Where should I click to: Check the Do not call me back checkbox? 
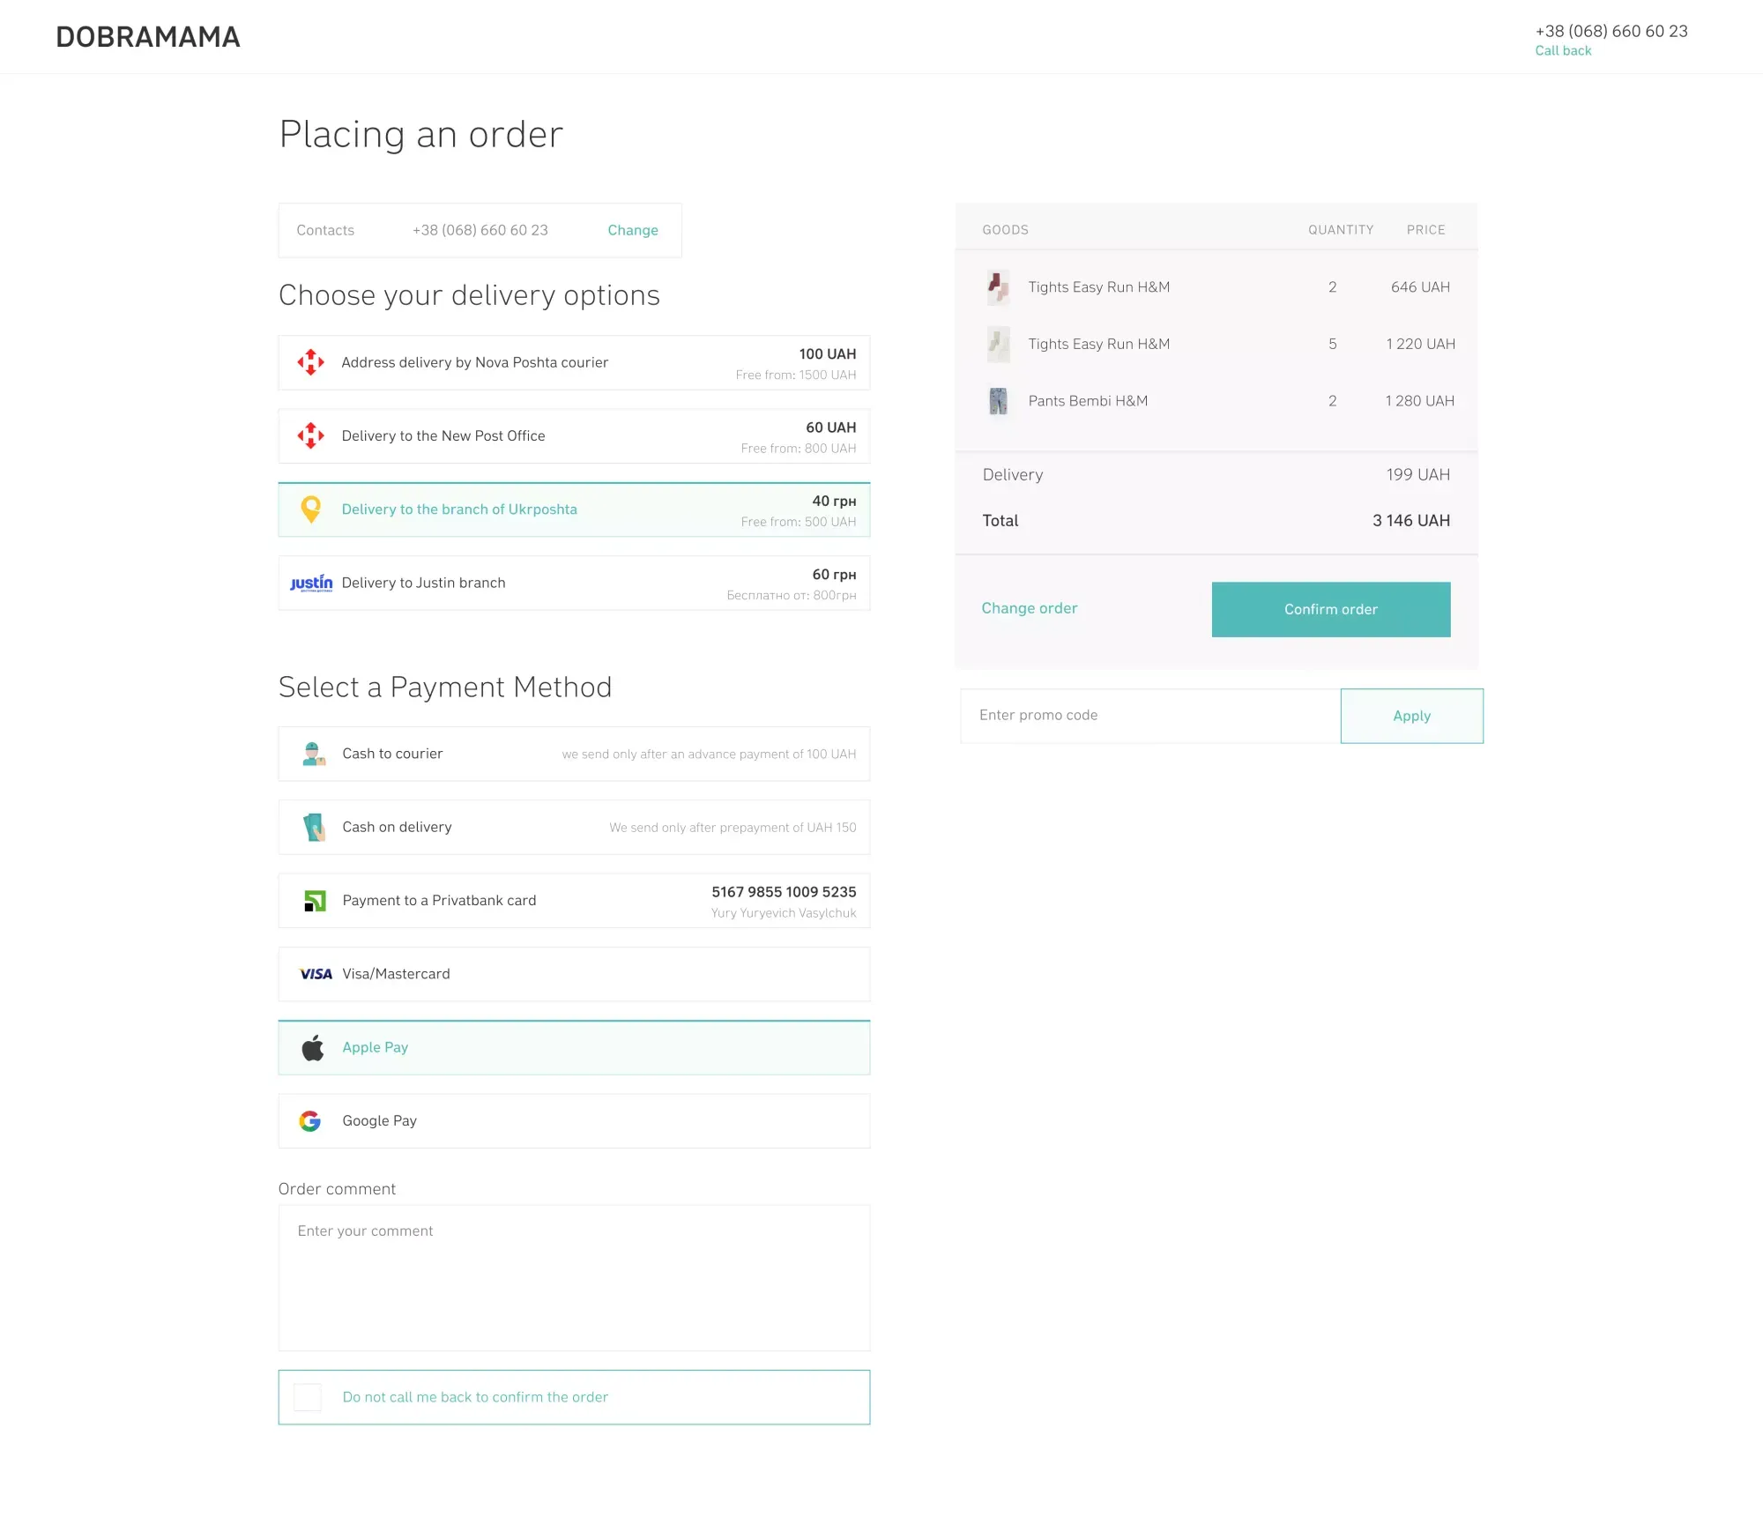point(307,1397)
